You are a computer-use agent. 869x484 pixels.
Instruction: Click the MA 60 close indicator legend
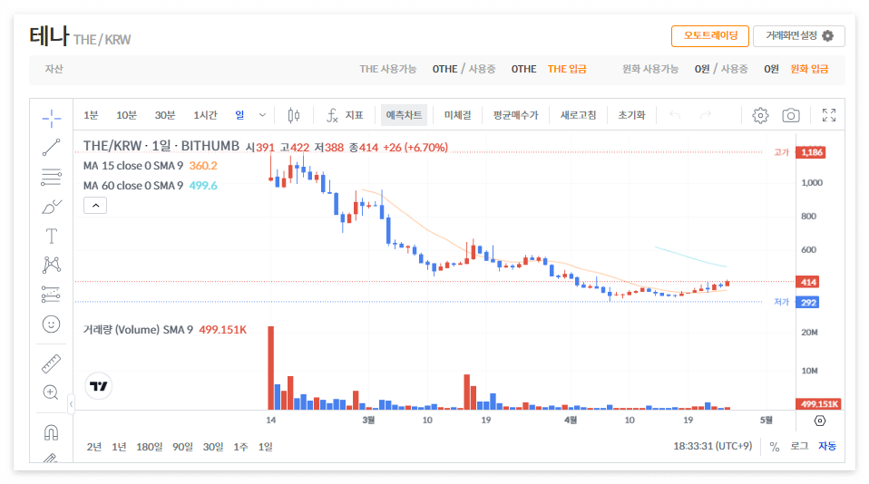(151, 186)
